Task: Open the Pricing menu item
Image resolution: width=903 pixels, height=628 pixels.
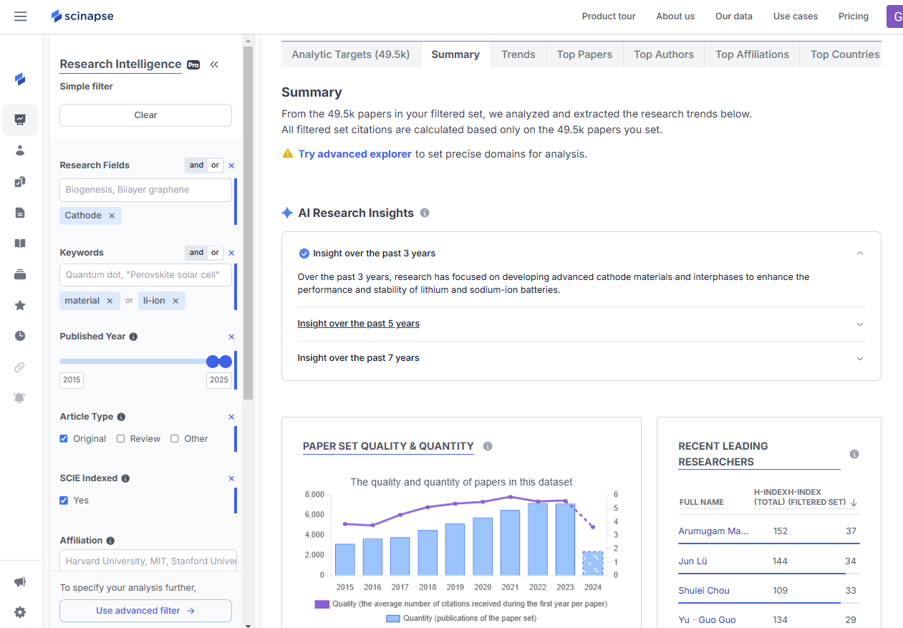Action: [x=854, y=16]
